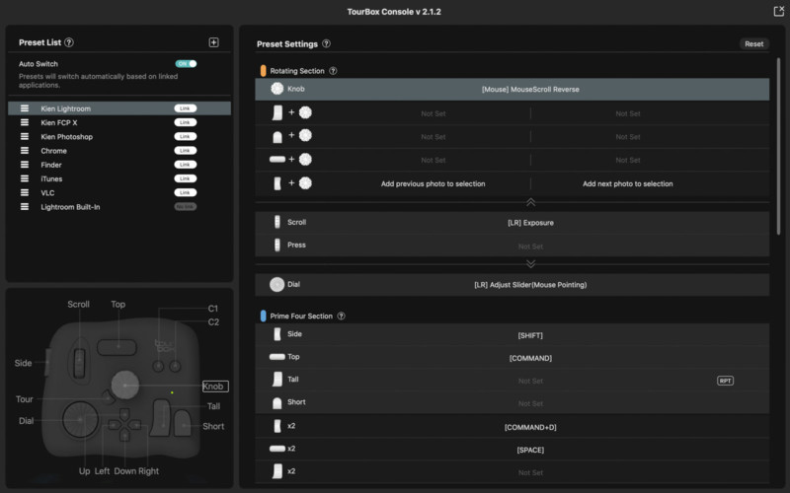The width and height of the screenshot is (790, 493).
Task: Click the blue Prime Four Section marker
Action: (263, 316)
